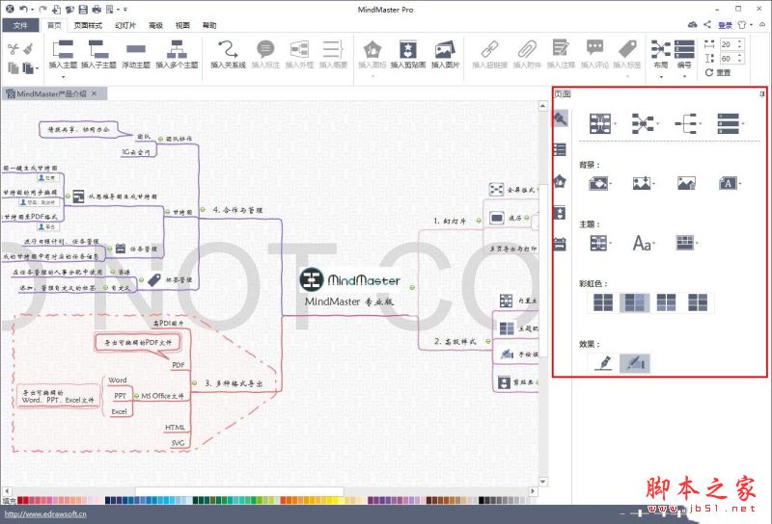This screenshot has height=524, width=772.
Task: Click 插入标注 (Insert Callout) speech icon
Action: coord(265,49)
